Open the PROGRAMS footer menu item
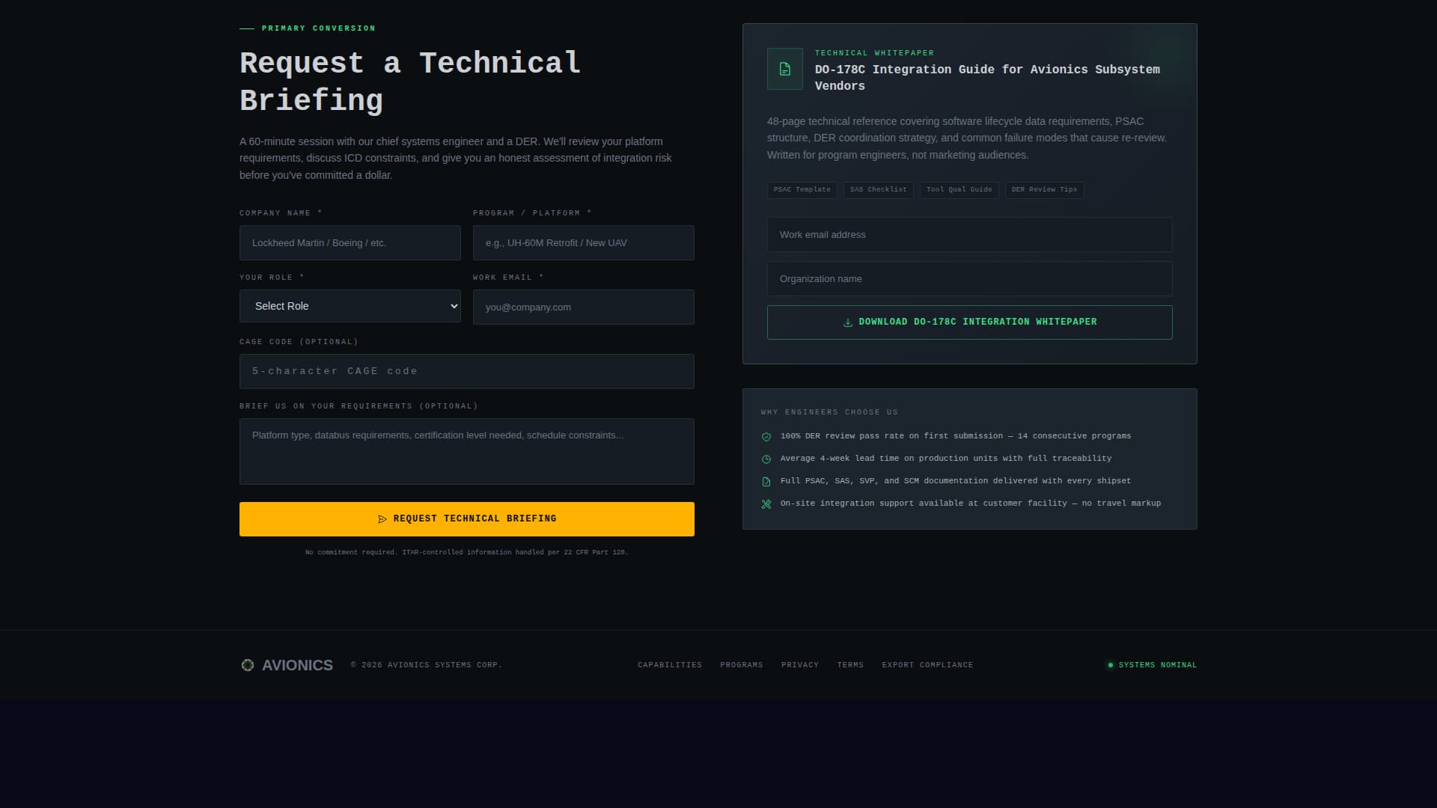 (741, 664)
